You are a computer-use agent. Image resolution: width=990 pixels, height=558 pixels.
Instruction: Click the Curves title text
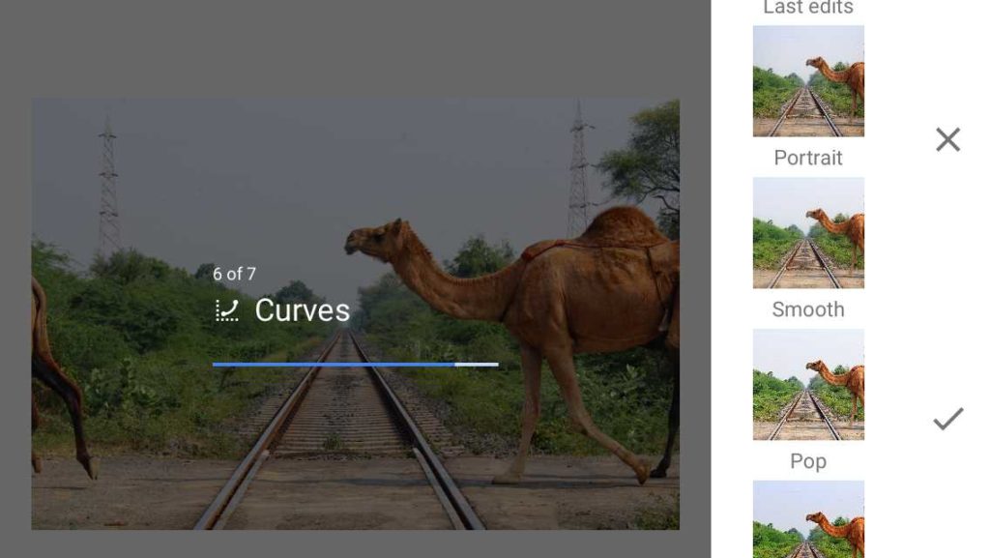click(302, 310)
